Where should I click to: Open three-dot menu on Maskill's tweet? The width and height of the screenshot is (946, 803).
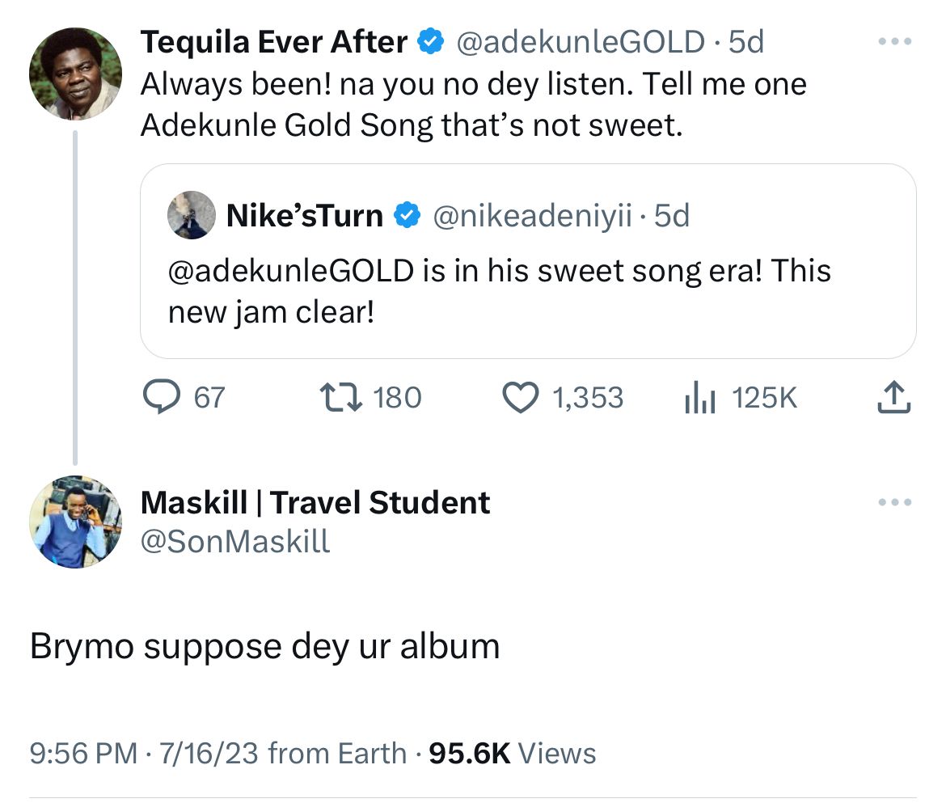(x=895, y=502)
